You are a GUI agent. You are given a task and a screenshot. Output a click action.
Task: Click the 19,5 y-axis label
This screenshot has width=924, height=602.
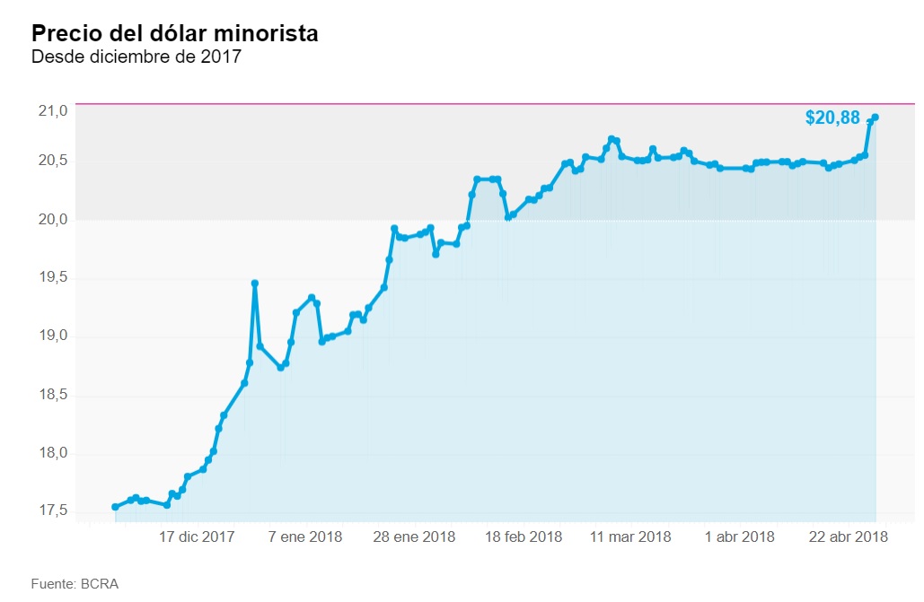(54, 278)
